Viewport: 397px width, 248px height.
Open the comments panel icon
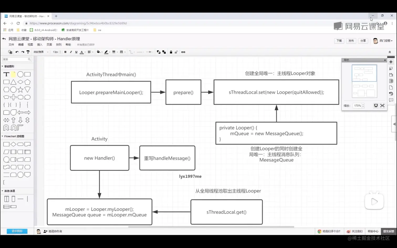[x=391, y=100]
